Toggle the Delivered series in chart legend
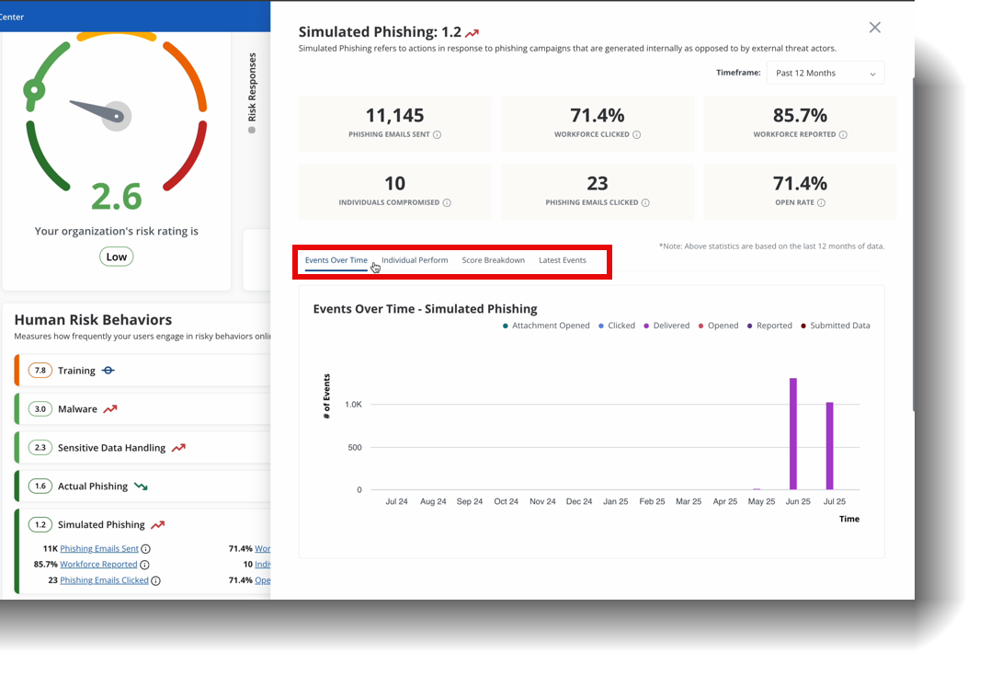The width and height of the screenshot is (1002, 687). click(x=666, y=326)
